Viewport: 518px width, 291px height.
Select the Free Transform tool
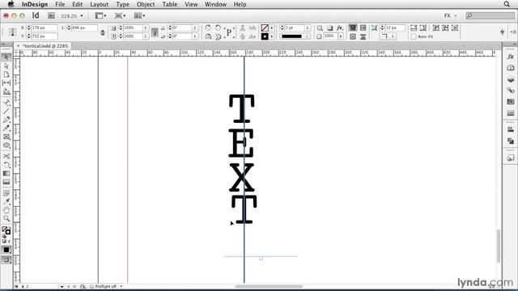(x=6, y=165)
